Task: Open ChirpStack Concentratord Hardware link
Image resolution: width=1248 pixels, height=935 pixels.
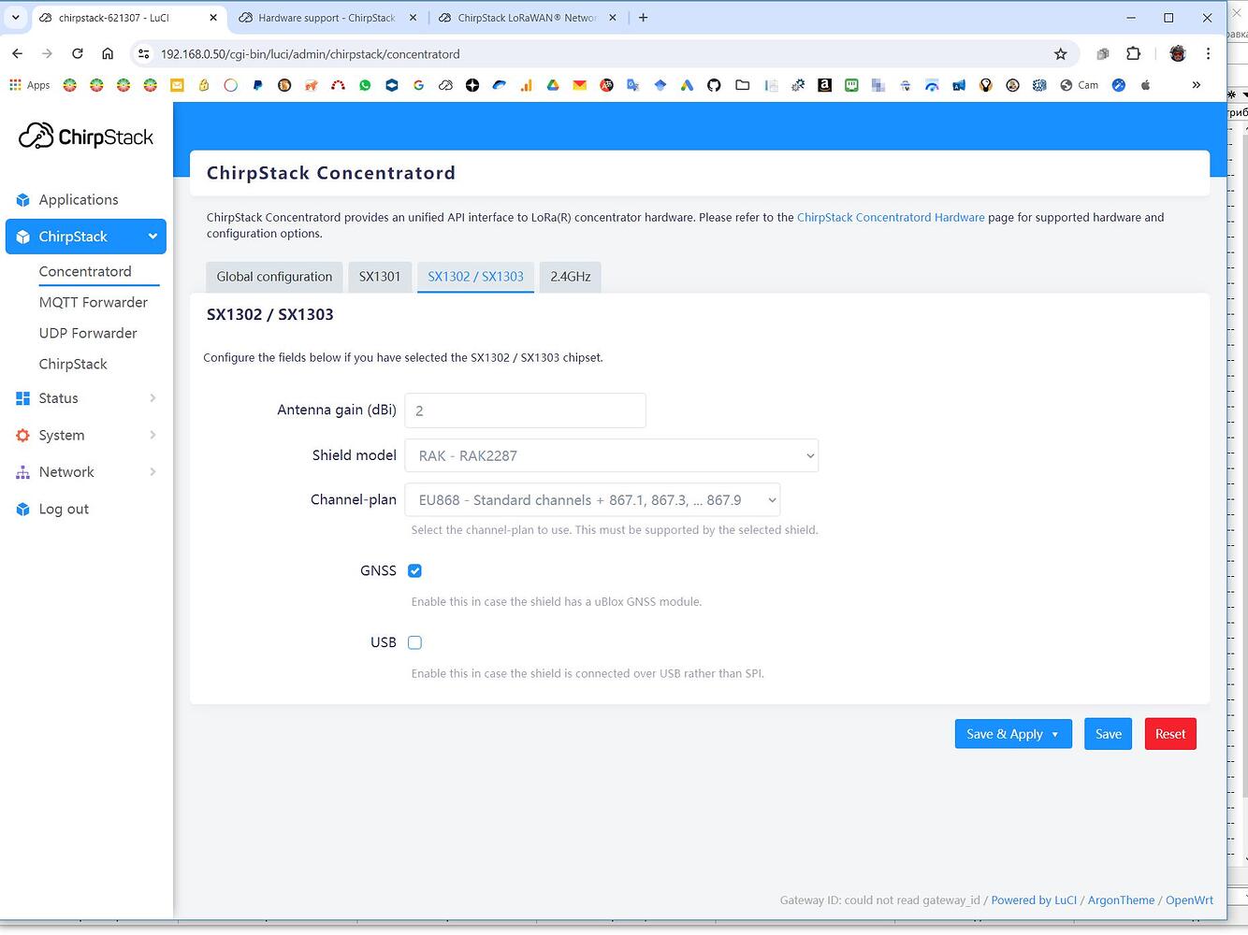Action: 891,217
